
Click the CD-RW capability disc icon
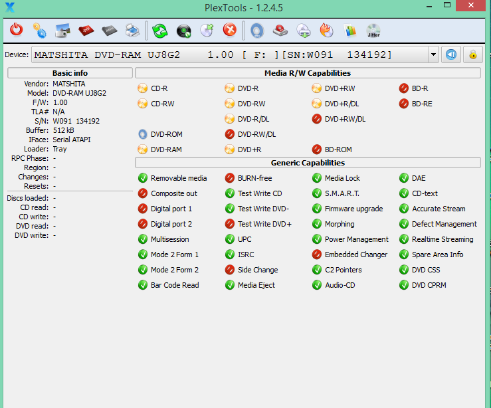click(x=142, y=104)
